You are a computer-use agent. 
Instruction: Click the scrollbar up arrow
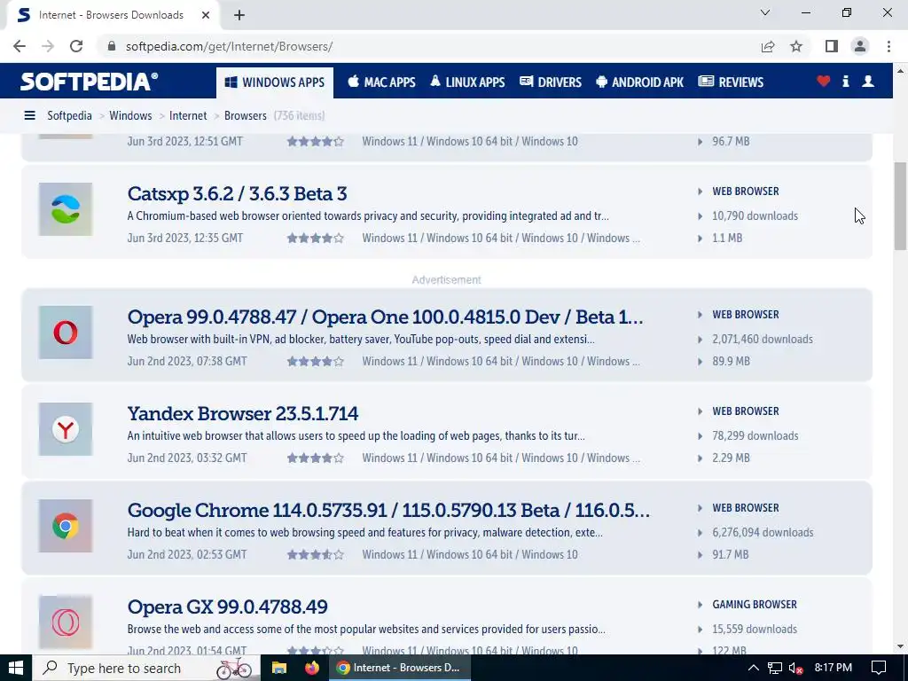point(900,71)
